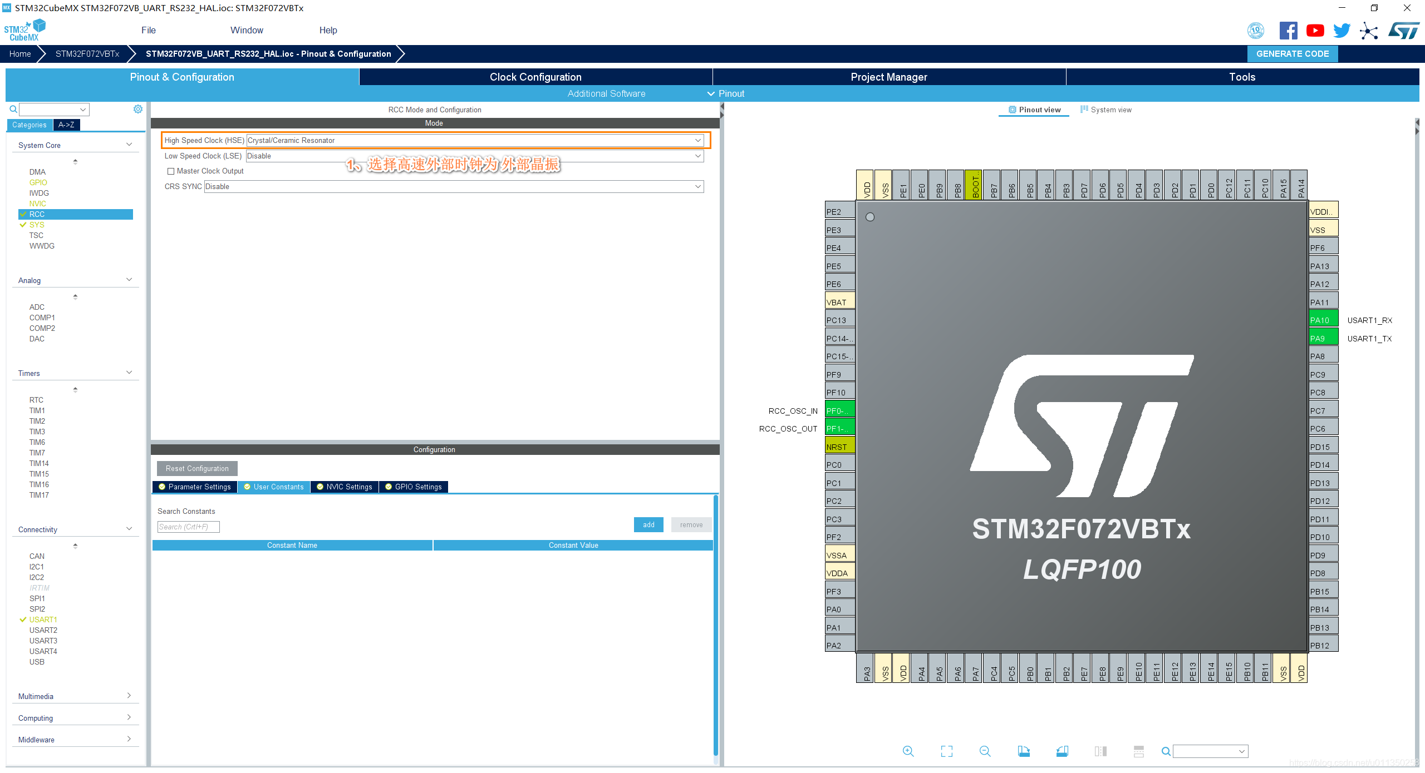Open the File menu

point(149,30)
